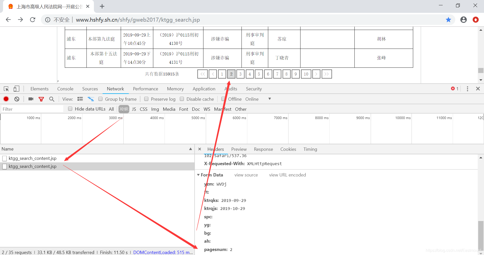Click the network Filter input field

(32, 109)
